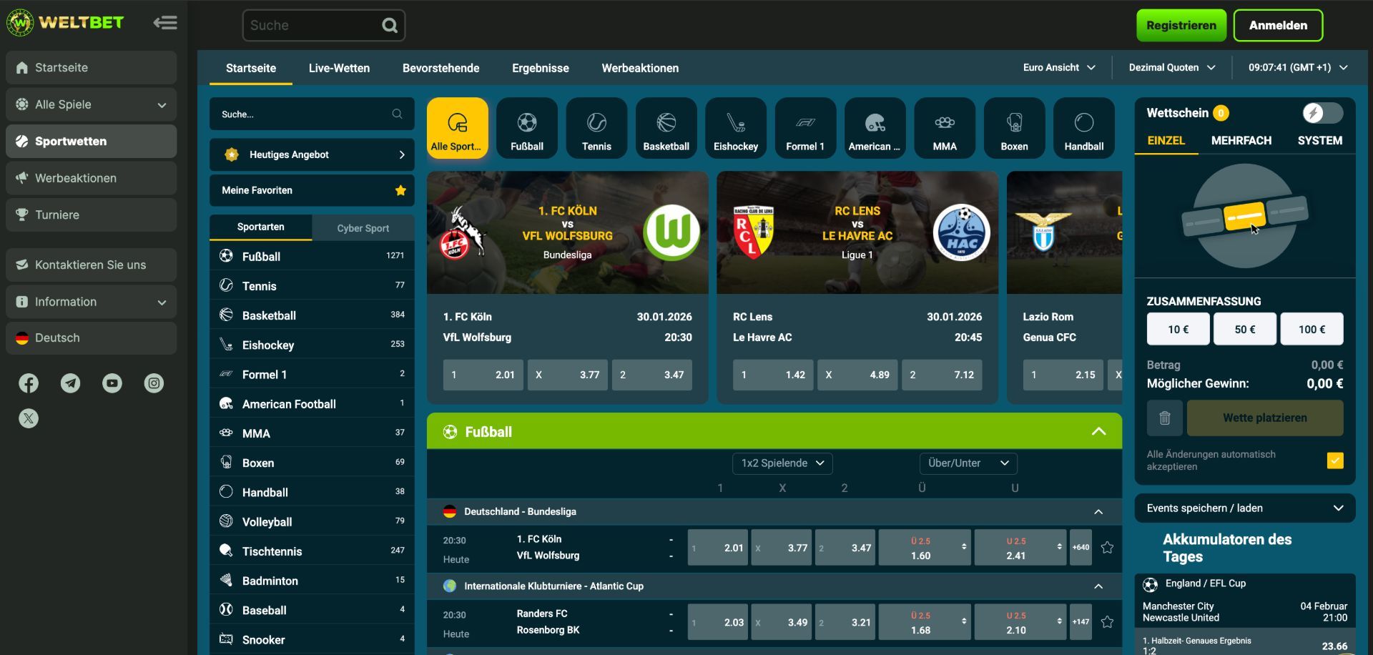Toggle the quick bet lightning switch
The height and width of the screenshot is (655, 1373).
coord(1322,113)
